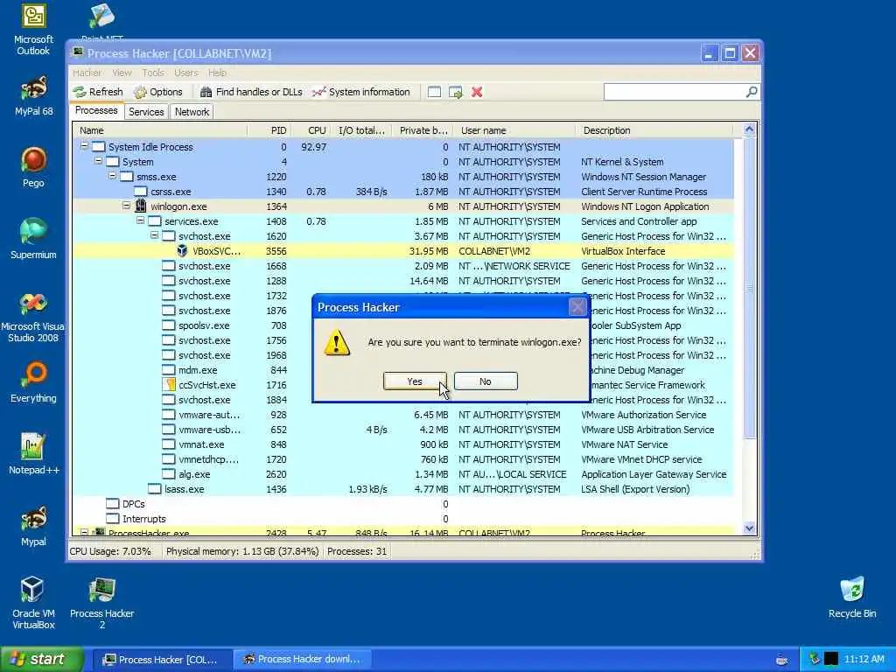This screenshot has height=672, width=896.
Task: Open the Microsoft Visual Studio 2008 icon
Action: click(33, 317)
